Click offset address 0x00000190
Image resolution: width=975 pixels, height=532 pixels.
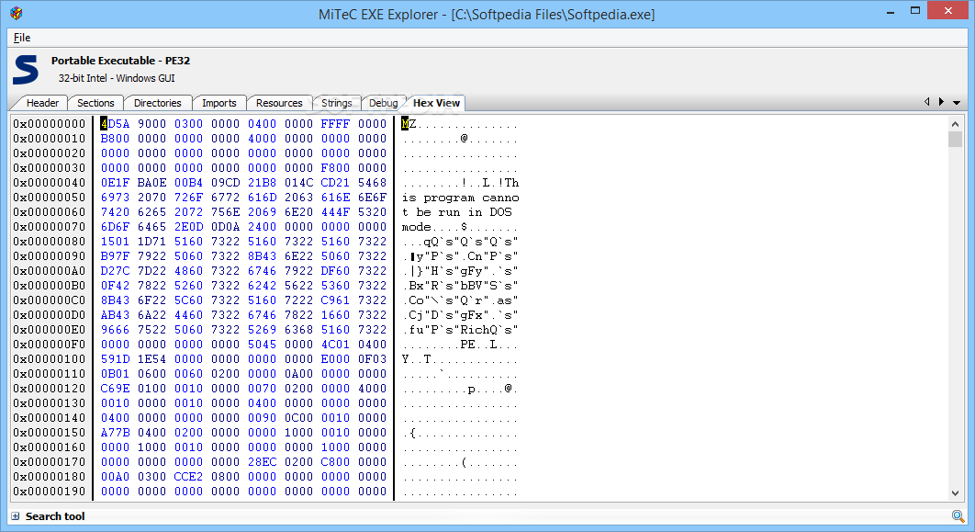click(x=50, y=492)
